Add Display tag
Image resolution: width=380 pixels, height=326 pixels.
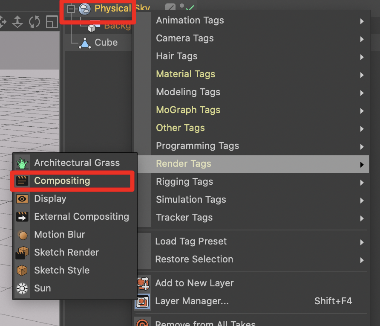click(75, 199)
